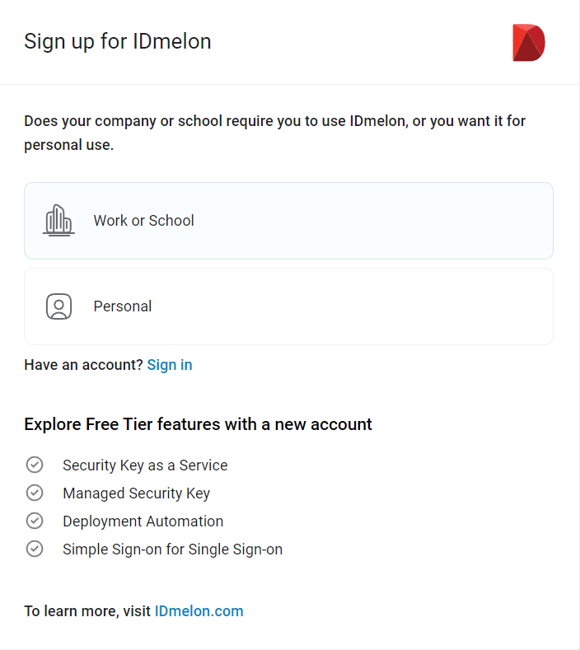Open the Sign in link
Image resolution: width=580 pixels, height=650 pixels.
[x=170, y=365]
